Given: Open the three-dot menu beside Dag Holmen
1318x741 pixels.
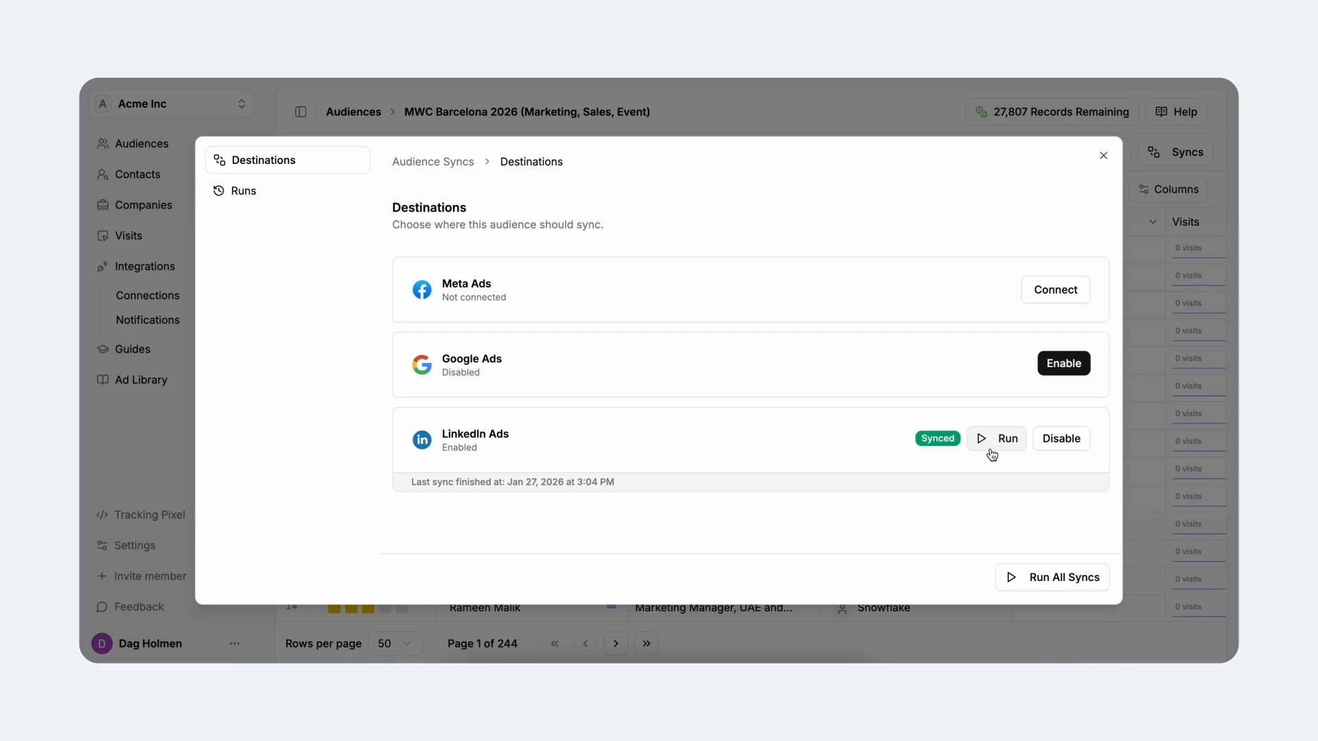Looking at the screenshot, I should [235, 644].
